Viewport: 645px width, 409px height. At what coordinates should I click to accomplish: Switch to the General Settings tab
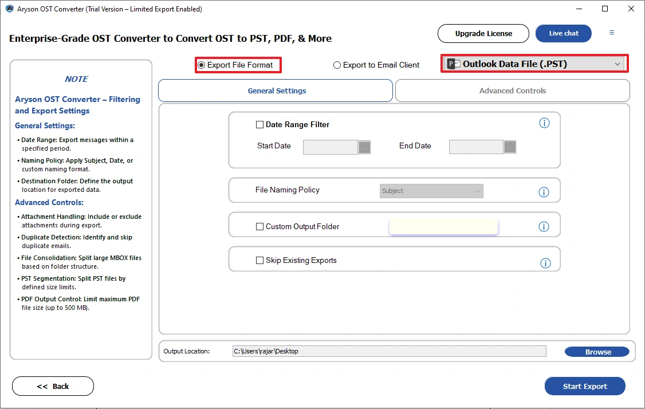pos(276,91)
